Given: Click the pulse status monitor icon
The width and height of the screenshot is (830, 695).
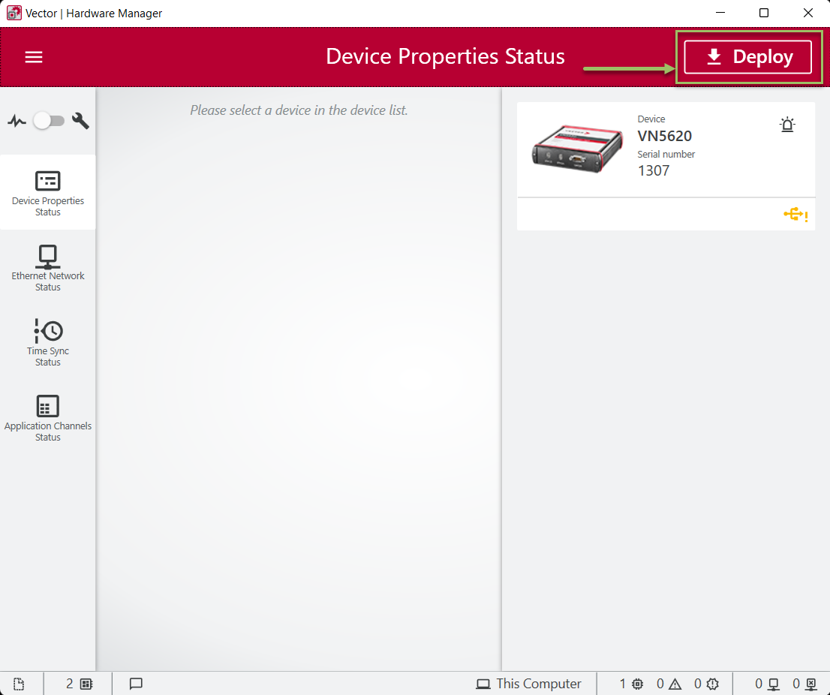Looking at the screenshot, I should pyautogui.click(x=17, y=121).
